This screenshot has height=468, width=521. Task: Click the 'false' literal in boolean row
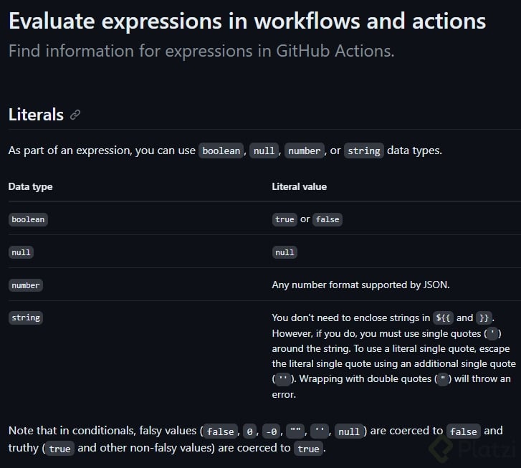tap(328, 219)
